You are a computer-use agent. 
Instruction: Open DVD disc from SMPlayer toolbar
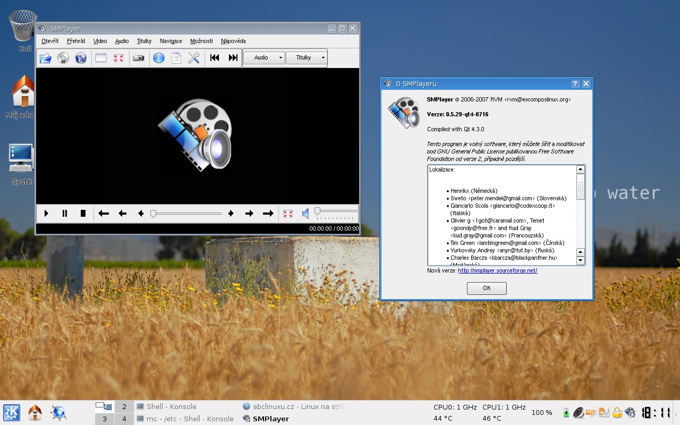pos(63,58)
